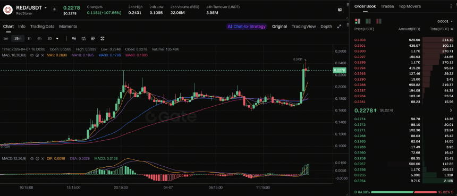Select the 1D timeframe
457x196 pixels.
[x=49, y=38]
